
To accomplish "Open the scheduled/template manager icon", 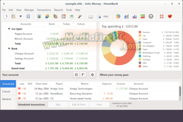I will (64, 16).
